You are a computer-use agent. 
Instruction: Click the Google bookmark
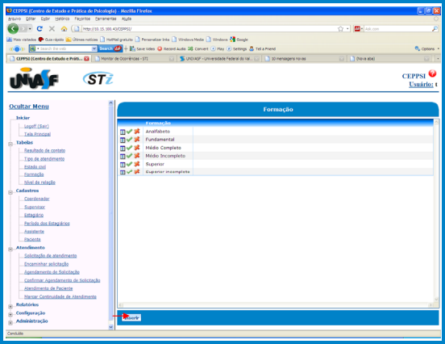click(x=239, y=40)
